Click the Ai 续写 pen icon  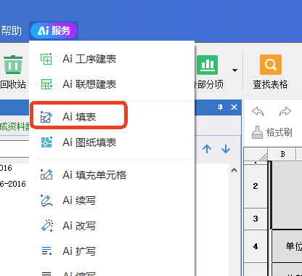pyautogui.click(x=46, y=200)
